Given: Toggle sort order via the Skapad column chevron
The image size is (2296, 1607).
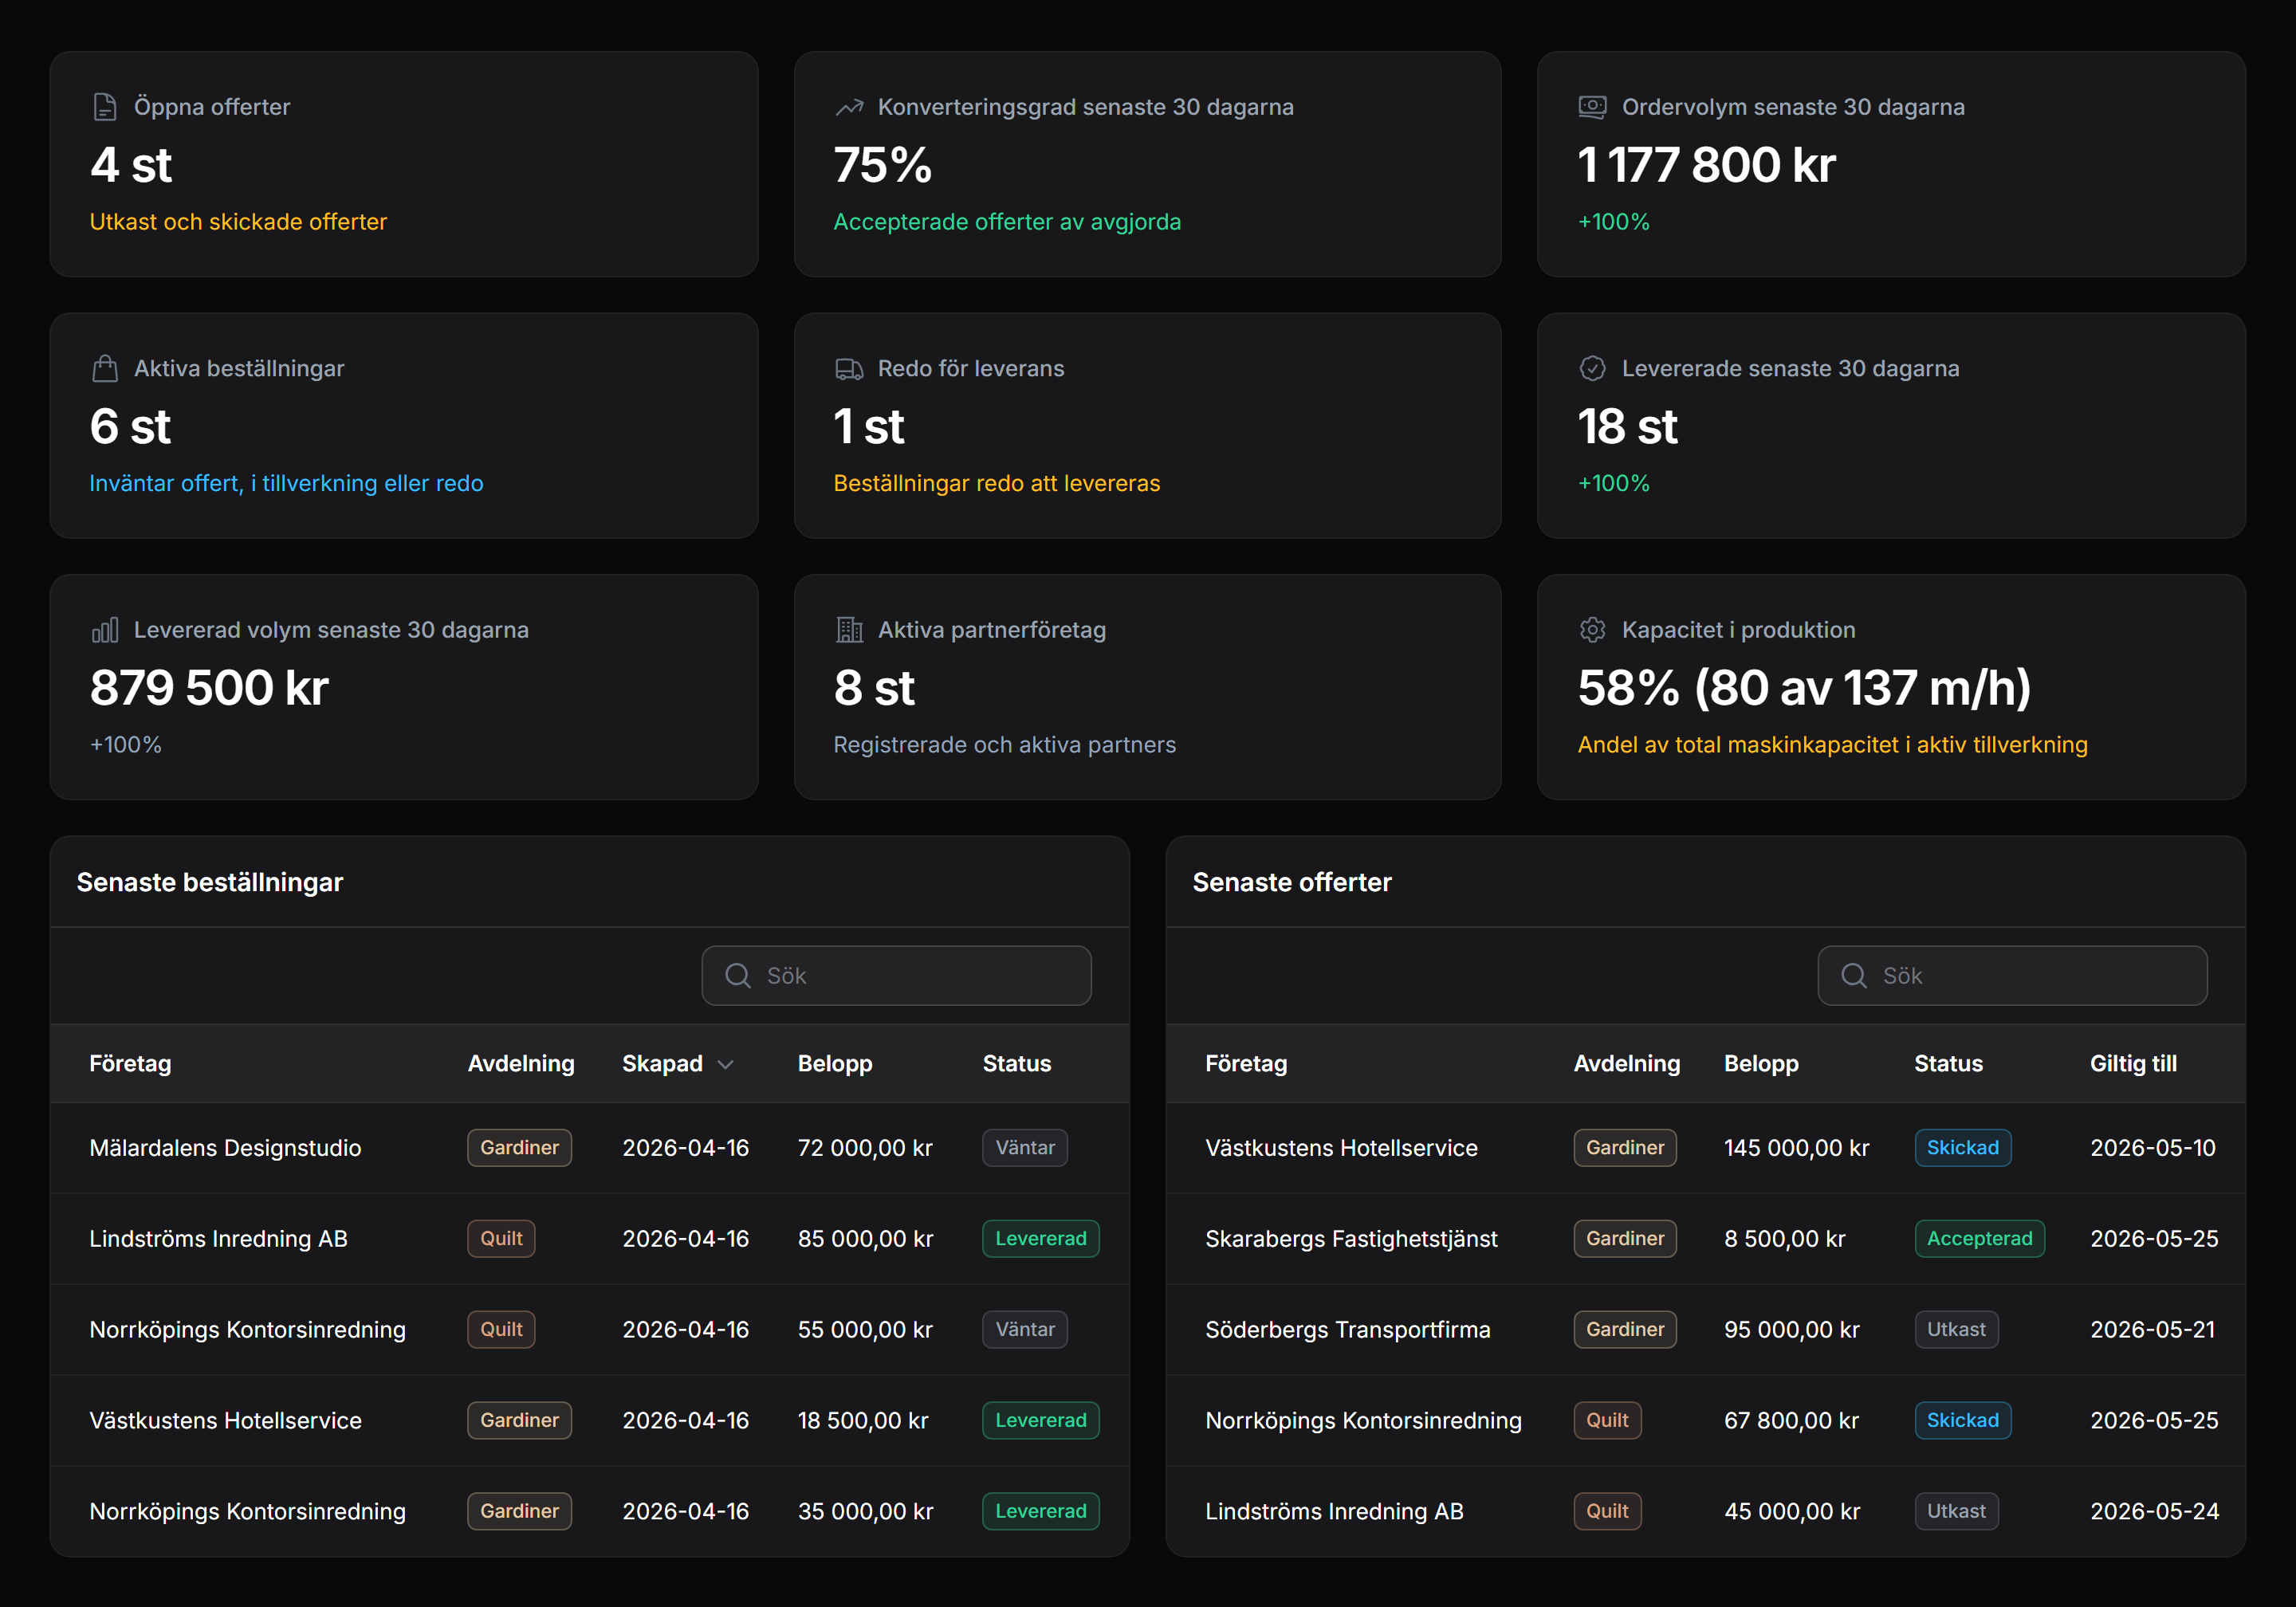Looking at the screenshot, I should pyautogui.click(x=726, y=1064).
